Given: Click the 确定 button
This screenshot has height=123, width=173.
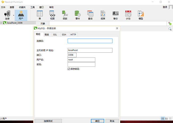Looking at the screenshot, I should (97, 121).
